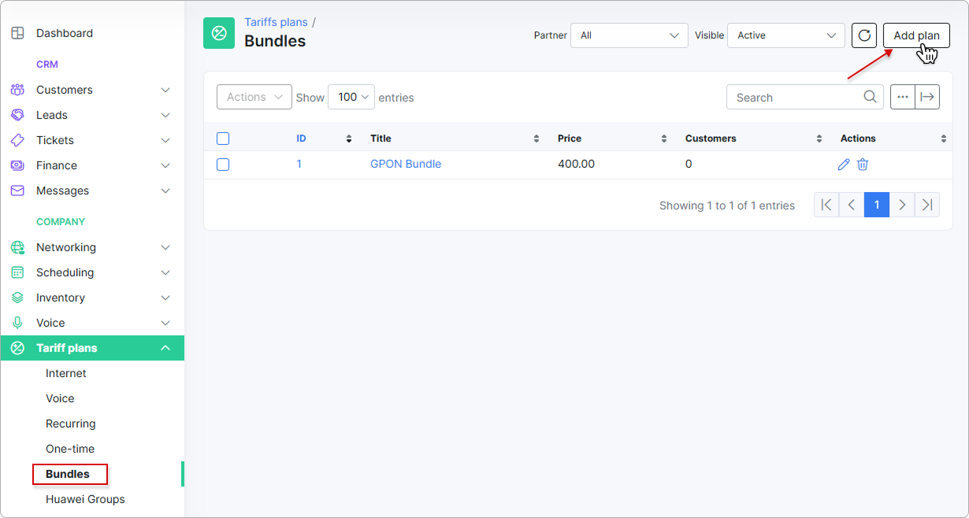Click the Networking globe icon
Image resolution: width=969 pixels, height=518 pixels.
(17, 247)
